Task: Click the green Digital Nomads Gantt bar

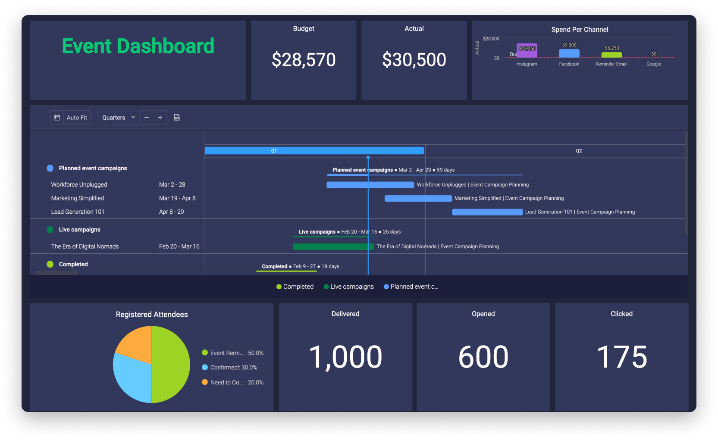Action: pos(333,247)
